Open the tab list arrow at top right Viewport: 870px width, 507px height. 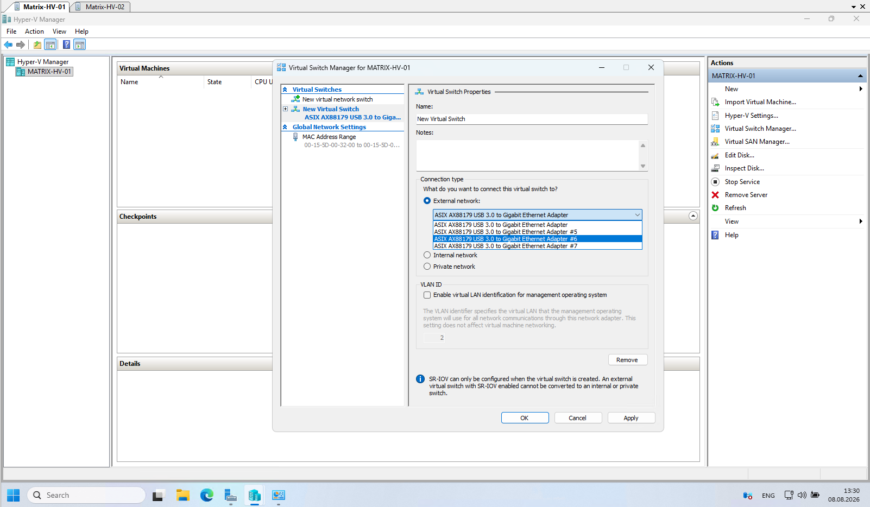pyautogui.click(x=854, y=7)
